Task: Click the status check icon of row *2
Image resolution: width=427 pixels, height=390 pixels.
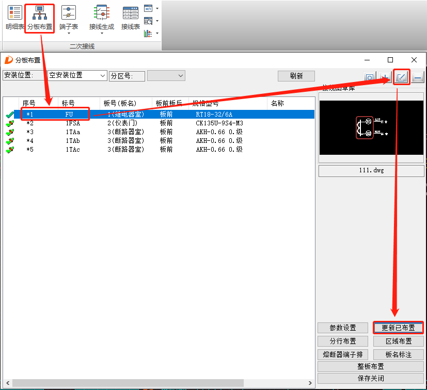Action: click(10, 123)
